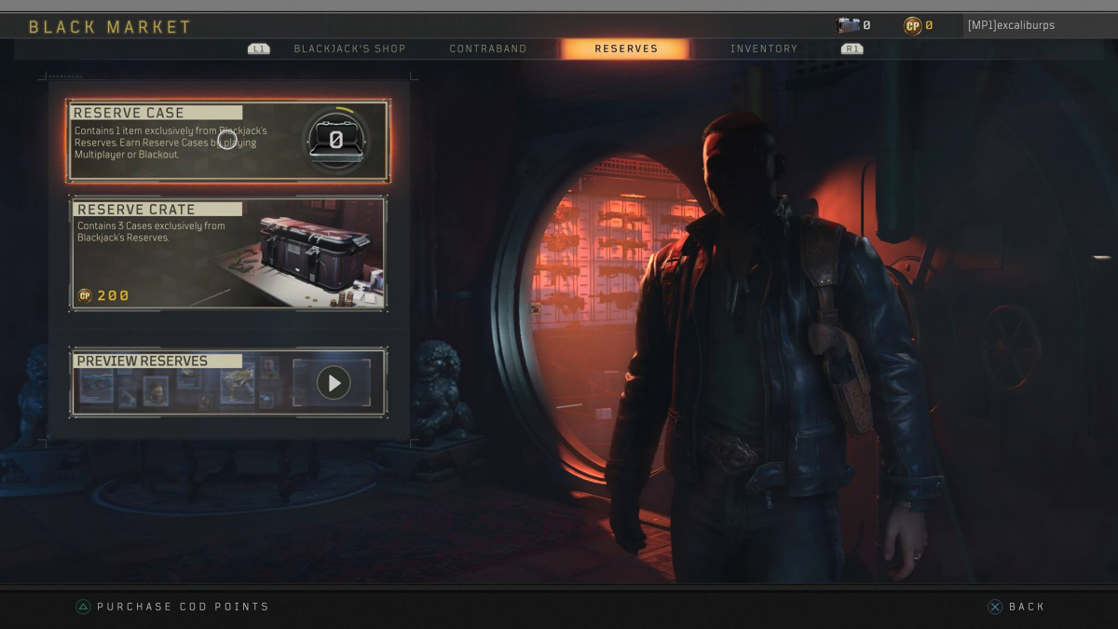Click the Preview Reserves item thumbnails

[177, 386]
